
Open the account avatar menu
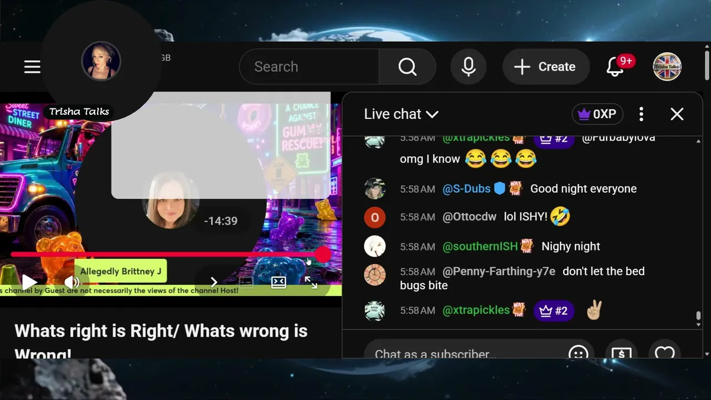[667, 67]
